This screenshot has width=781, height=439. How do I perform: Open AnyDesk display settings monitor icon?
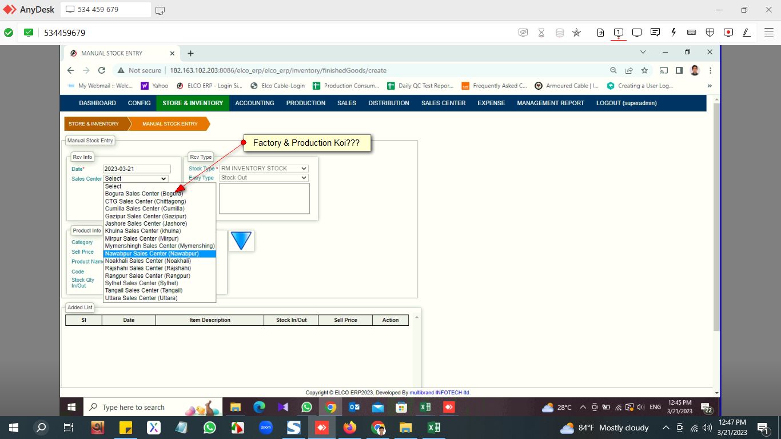pos(637,33)
